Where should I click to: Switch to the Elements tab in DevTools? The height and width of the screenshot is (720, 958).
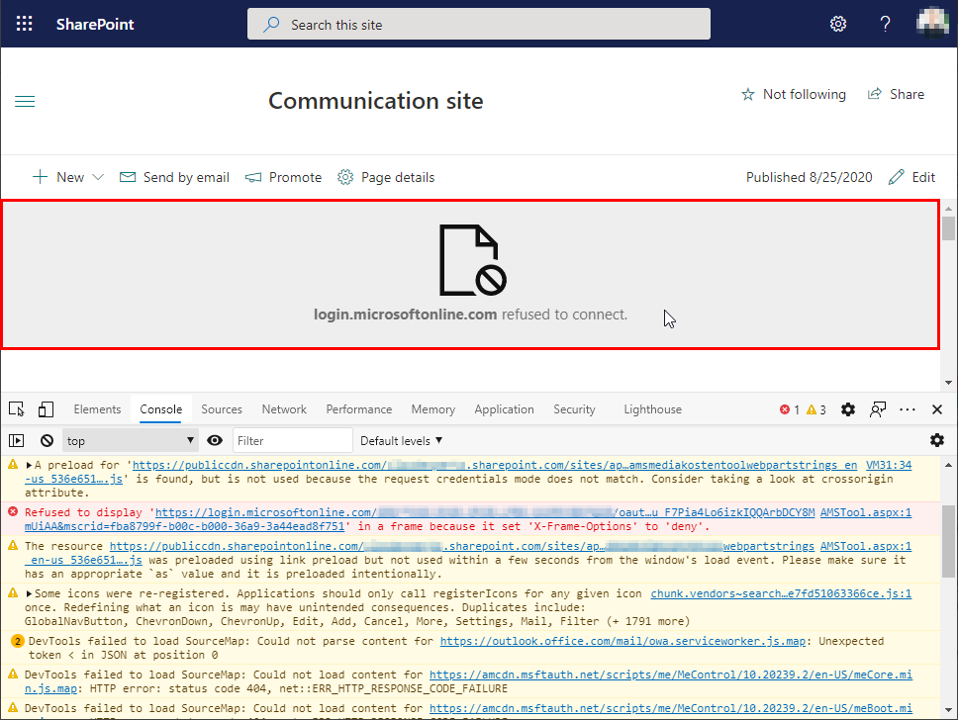pyautogui.click(x=97, y=408)
